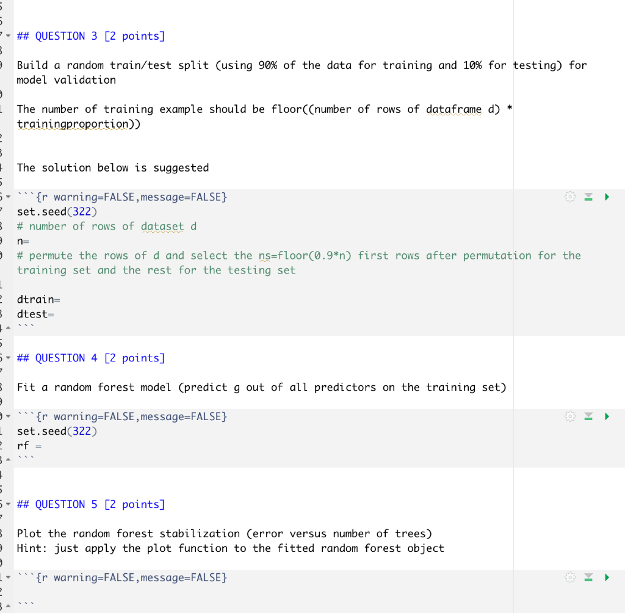
Task: Collapse the QUESTION 4 heading section
Action: click(x=9, y=358)
